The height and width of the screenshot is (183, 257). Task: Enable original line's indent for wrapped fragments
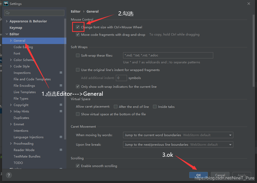78,70
